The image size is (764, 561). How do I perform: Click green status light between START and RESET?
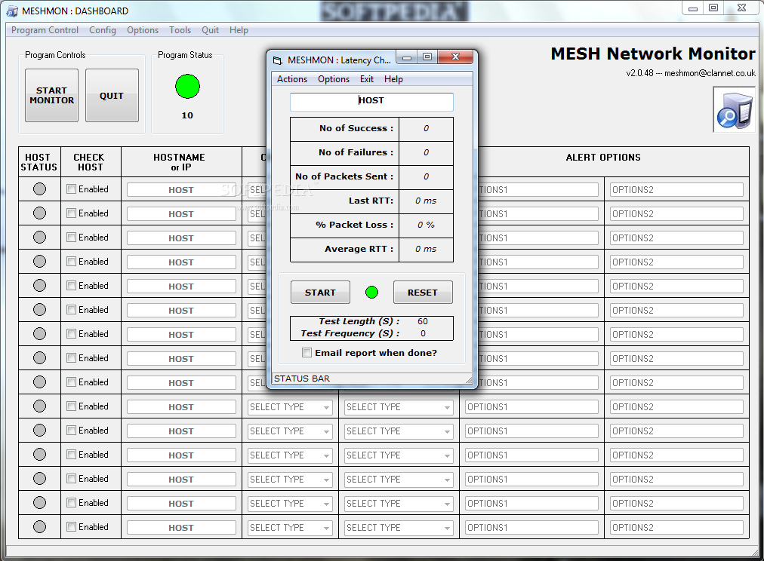[x=371, y=293]
